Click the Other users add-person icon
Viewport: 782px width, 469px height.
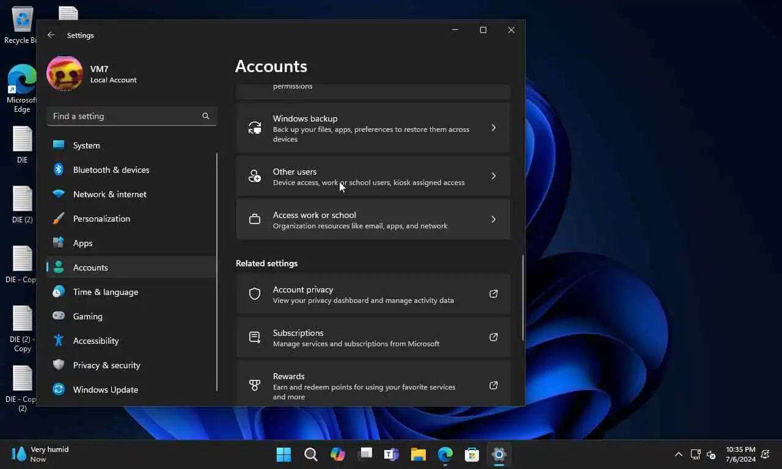coord(255,176)
